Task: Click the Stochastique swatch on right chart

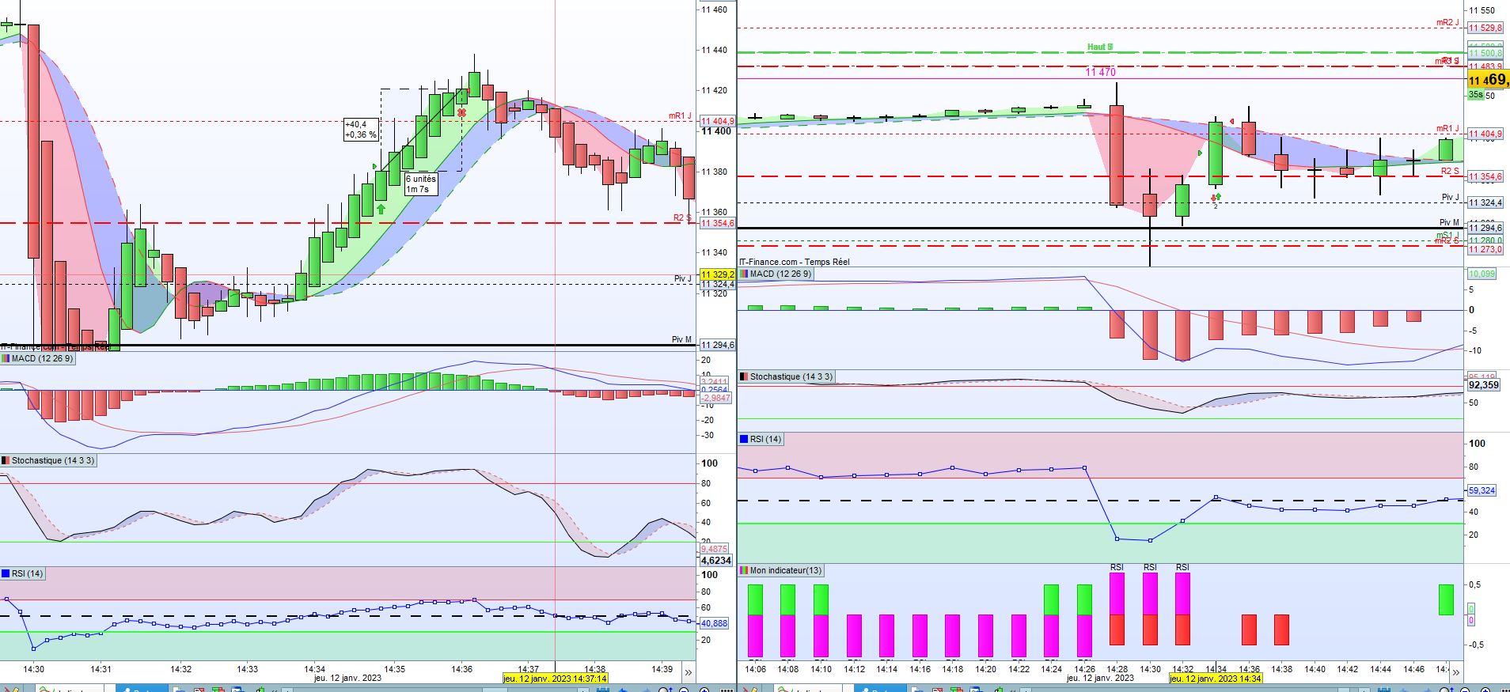Action: 744,376
